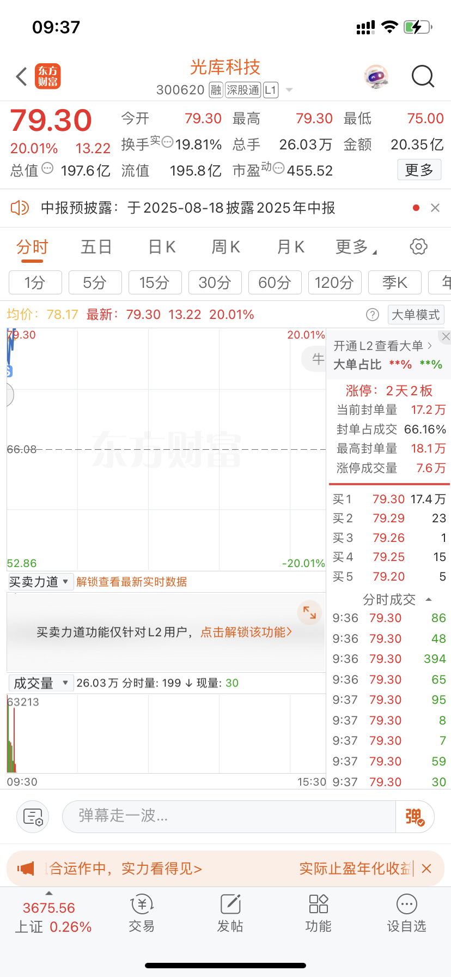Collapse the 分时成交 list arrow
The width and height of the screenshot is (451, 977).
tap(429, 600)
